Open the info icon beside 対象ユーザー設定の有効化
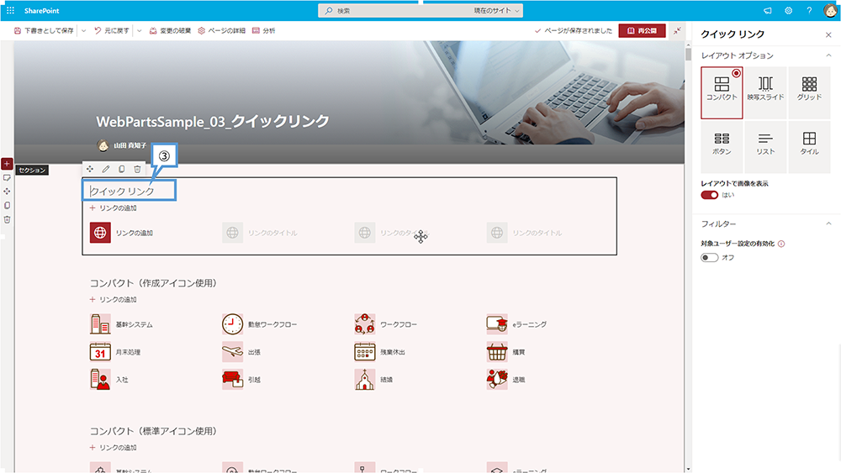 pos(781,244)
